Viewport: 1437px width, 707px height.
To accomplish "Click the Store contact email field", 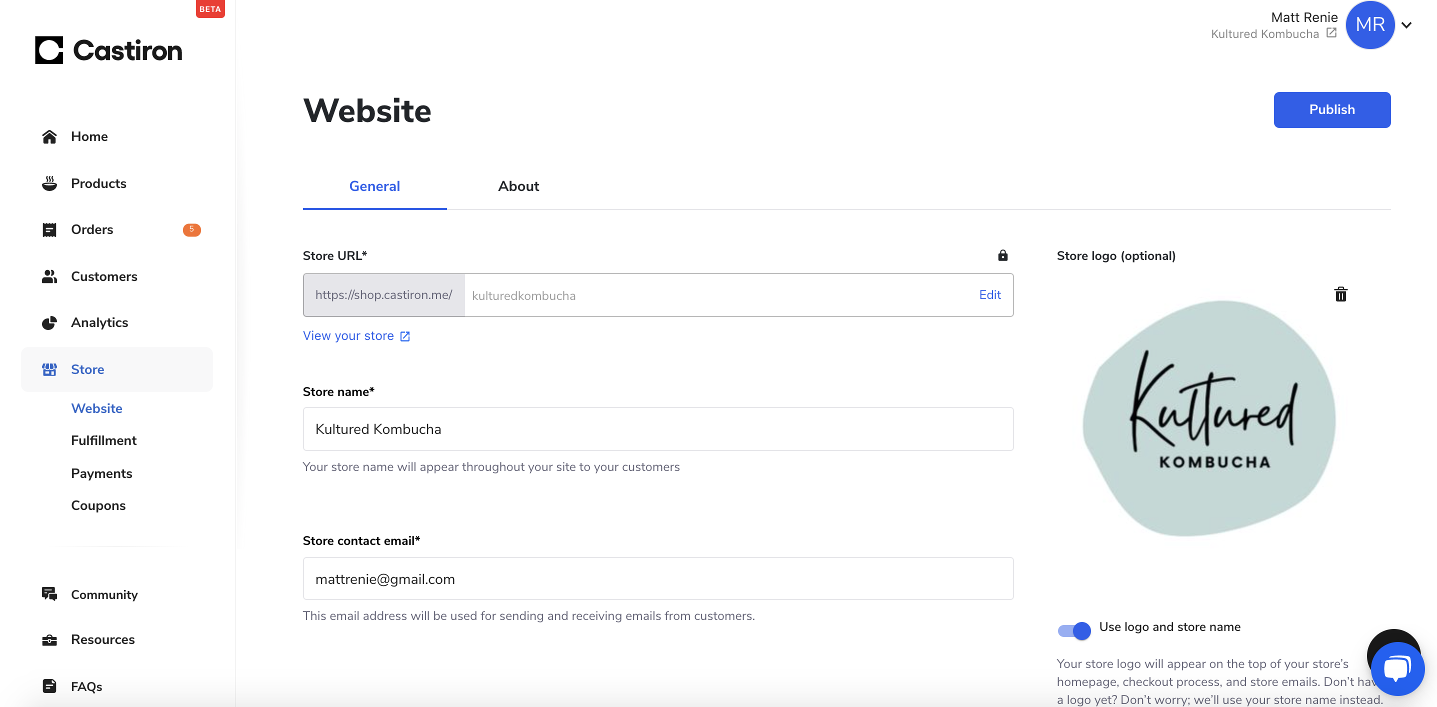I will click(657, 578).
